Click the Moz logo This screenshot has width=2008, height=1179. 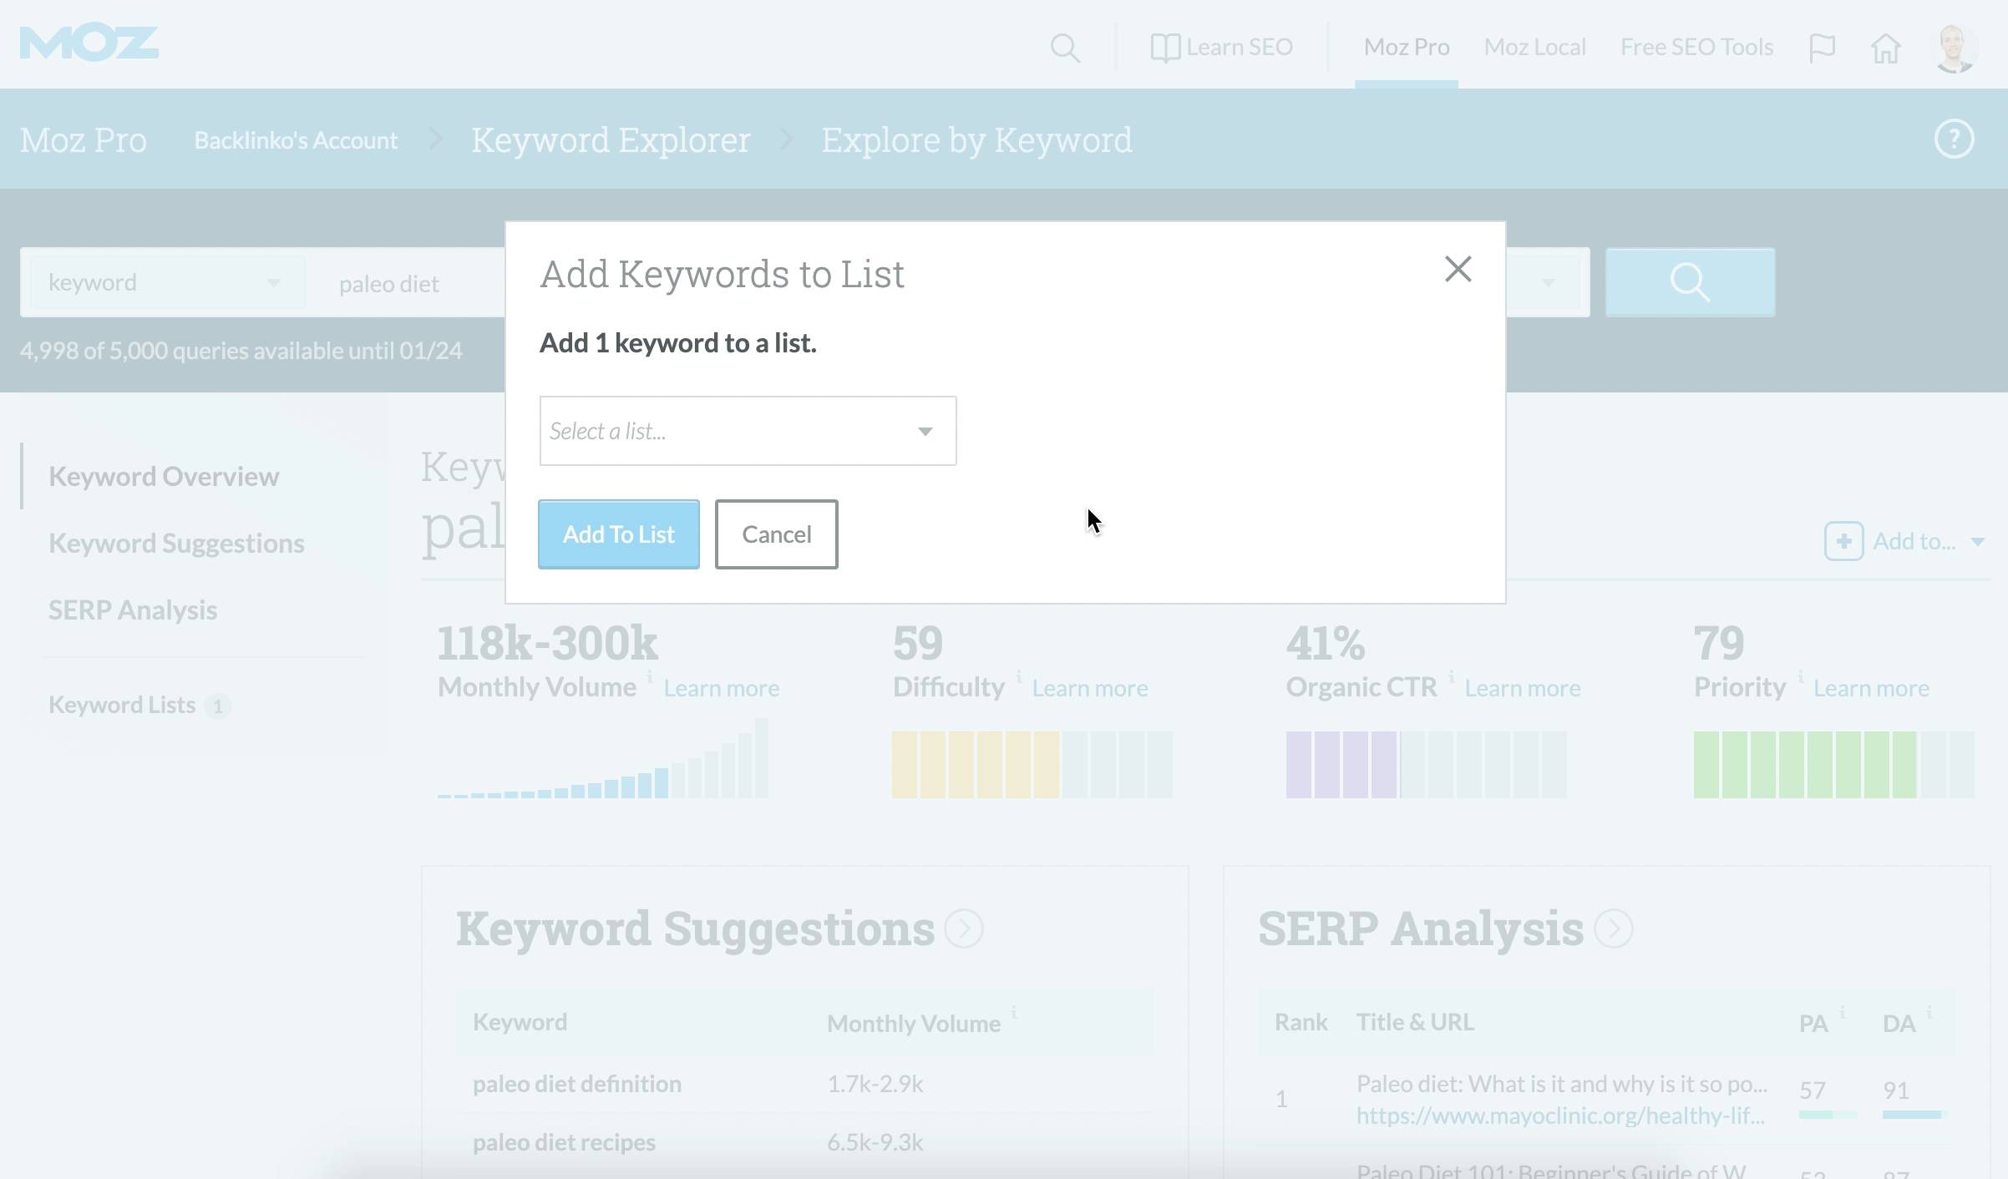tap(89, 43)
